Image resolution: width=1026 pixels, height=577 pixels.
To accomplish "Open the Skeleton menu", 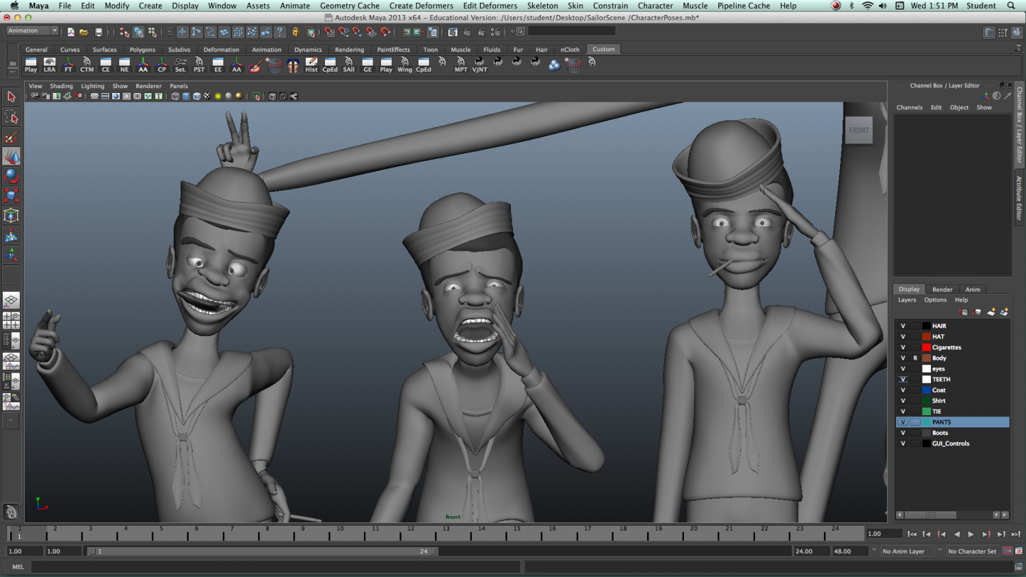I will tap(542, 5).
